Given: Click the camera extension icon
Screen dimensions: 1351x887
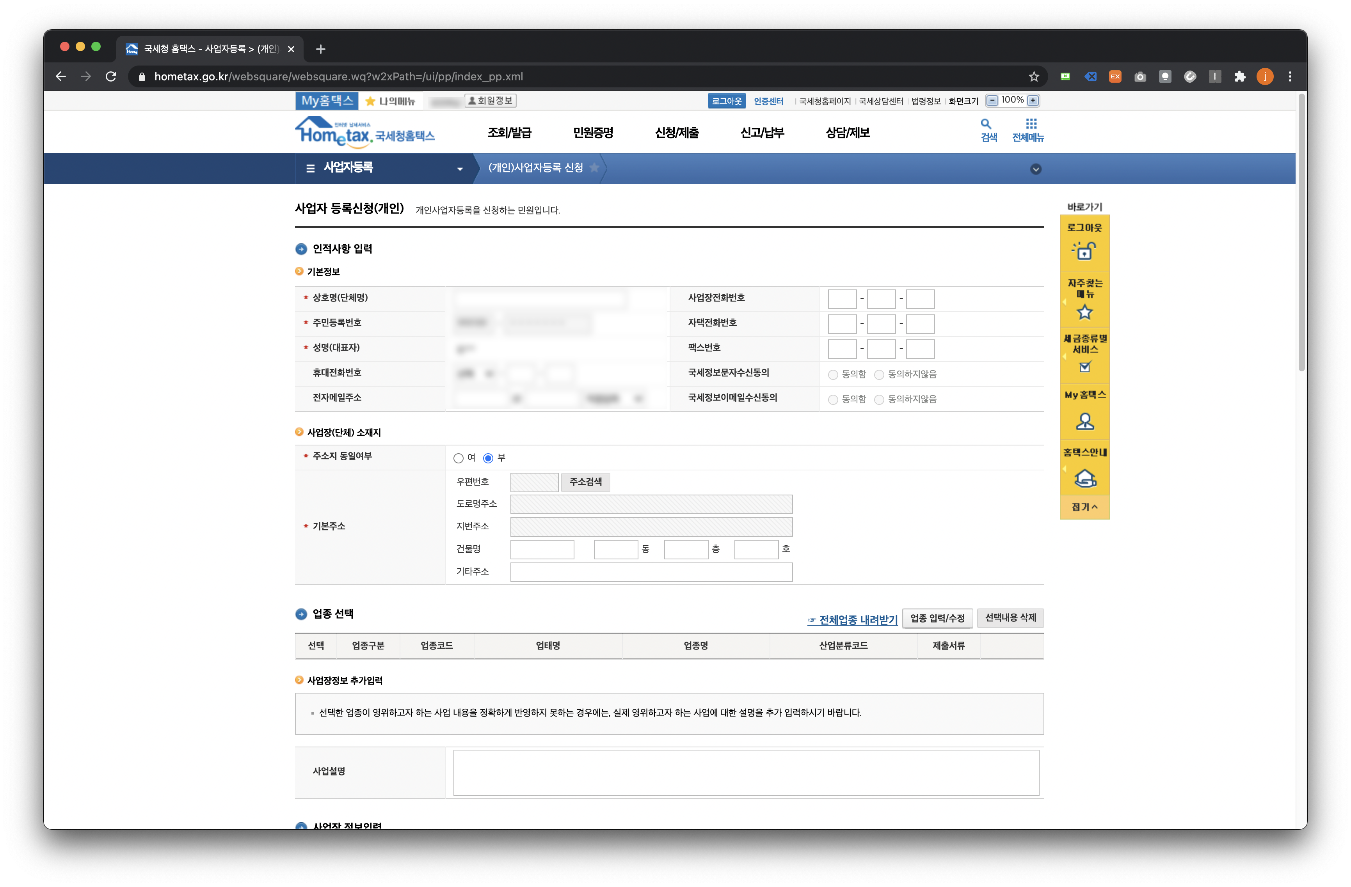Looking at the screenshot, I should click(x=1140, y=76).
